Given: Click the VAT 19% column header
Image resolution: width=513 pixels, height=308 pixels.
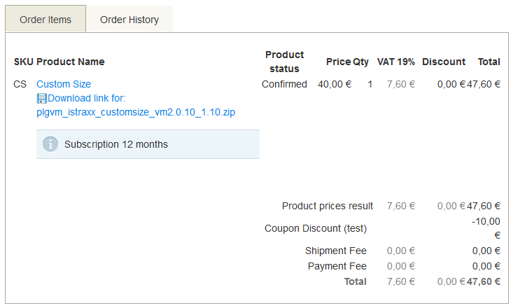Looking at the screenshot, I should (396, 62).
